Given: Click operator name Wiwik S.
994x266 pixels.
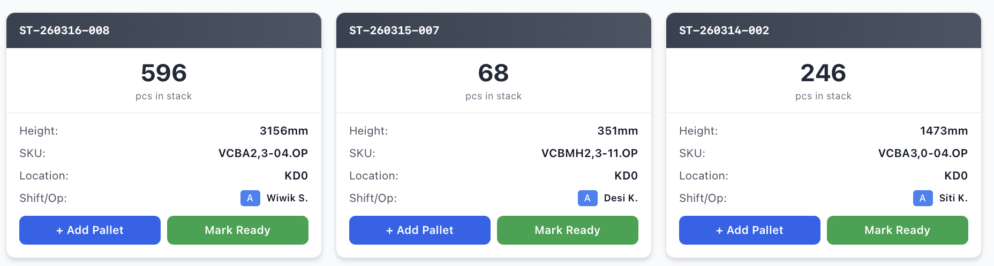Looking at the screenshot, I should point(287,198).
